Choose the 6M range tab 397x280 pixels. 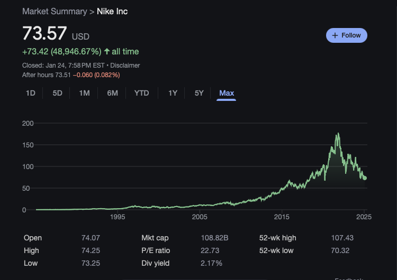point(112,93)
